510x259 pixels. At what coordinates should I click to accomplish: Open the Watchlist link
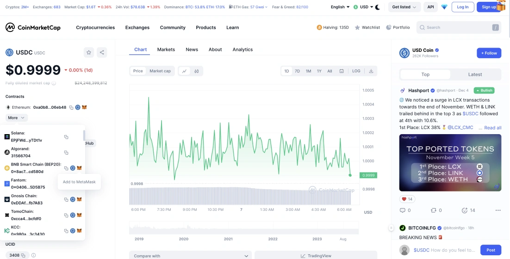tap(367, 28)
